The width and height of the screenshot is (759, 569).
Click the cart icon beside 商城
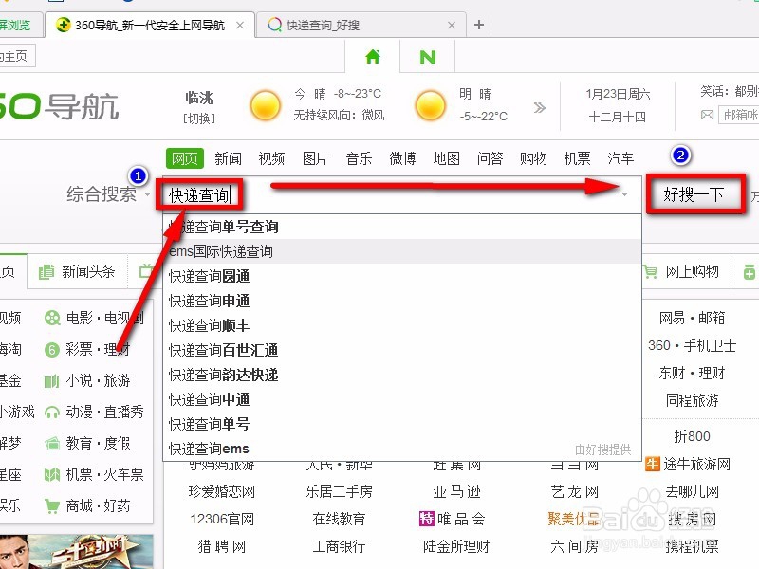click(52, 506)
